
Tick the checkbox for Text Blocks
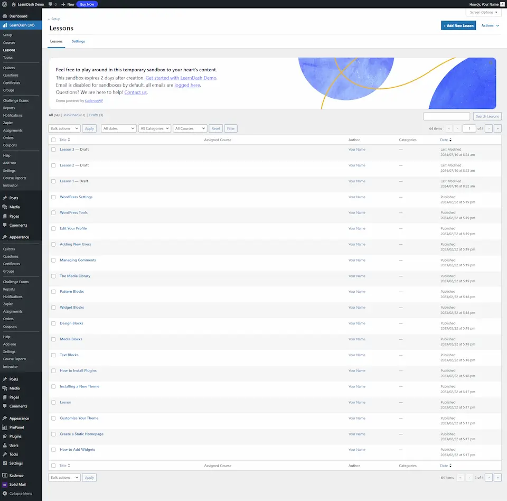[53, 355]
